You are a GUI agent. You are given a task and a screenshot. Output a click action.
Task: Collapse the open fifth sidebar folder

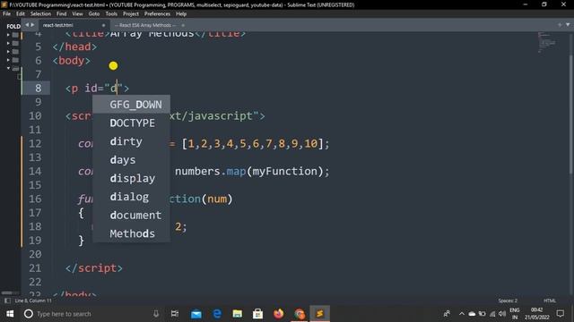(8, 68)
